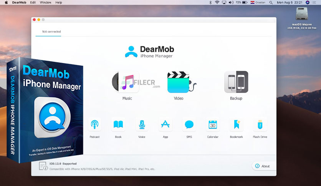The image size is (321, 186).
Task: Open the Edit menu
Action: (x=33, y=2)
